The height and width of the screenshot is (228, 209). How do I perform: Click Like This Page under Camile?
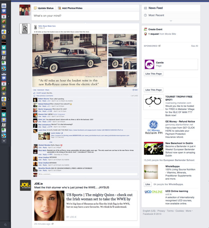[x=154, y=74]
